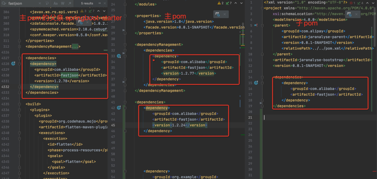Viewport: 377px width, 179px height.
Task: Open the 7 typos indicator in middle pane
Action: [228, 3]
